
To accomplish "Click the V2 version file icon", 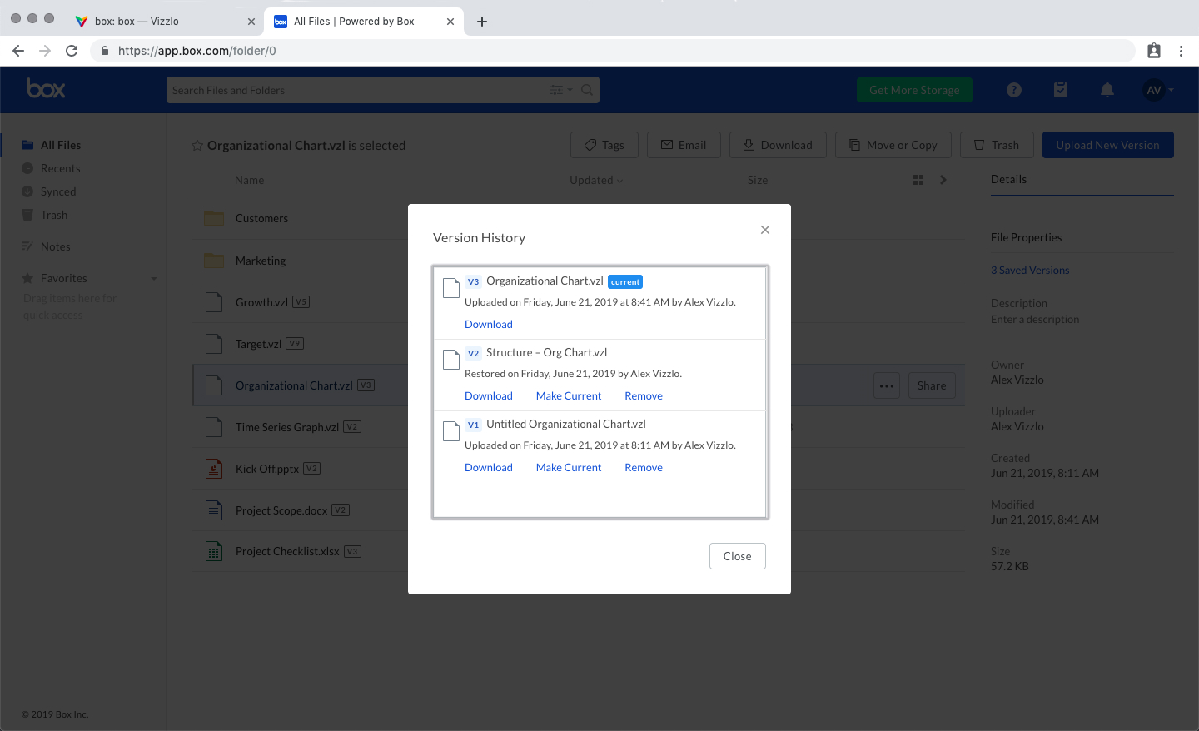I will click(x=451, y=360).
